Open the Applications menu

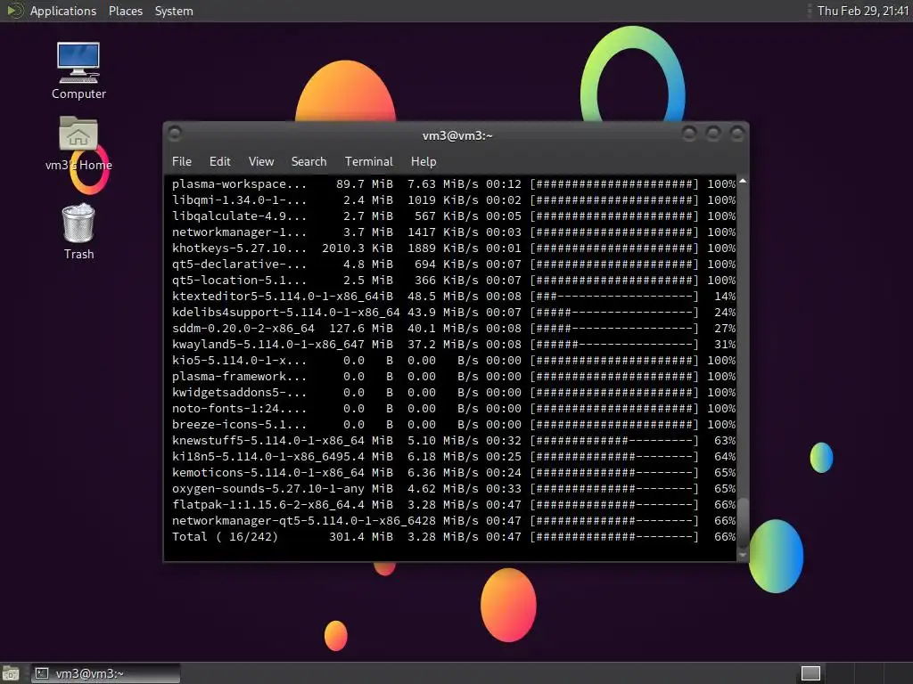coord(63,11)
